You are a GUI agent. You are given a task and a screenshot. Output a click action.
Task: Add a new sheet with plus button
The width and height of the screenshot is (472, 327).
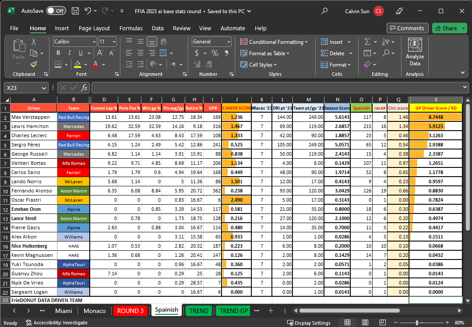click(271, 311)
